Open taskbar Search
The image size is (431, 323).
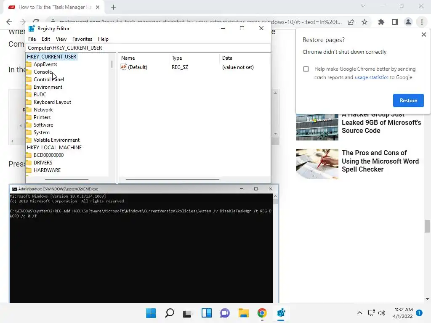(169, 313)
